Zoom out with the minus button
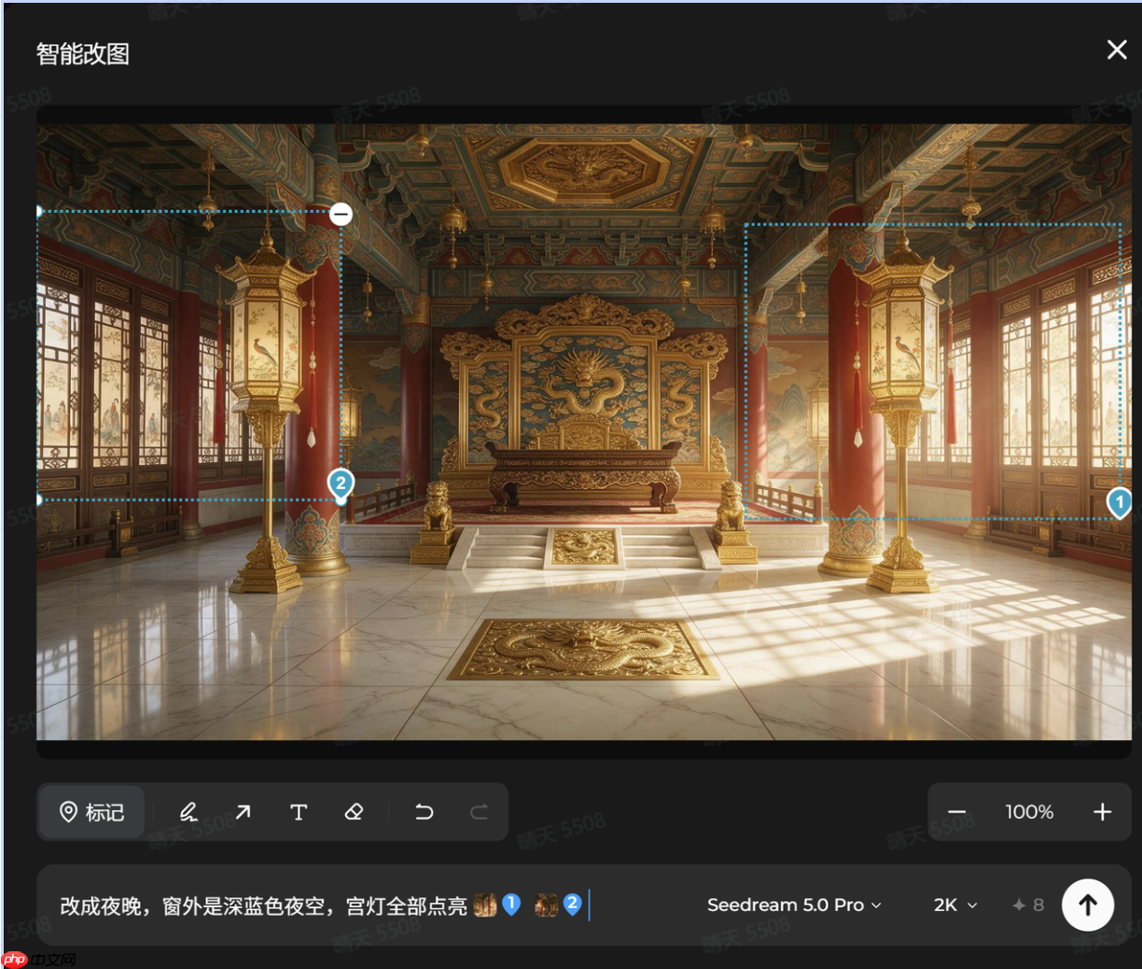 [957, 812]
